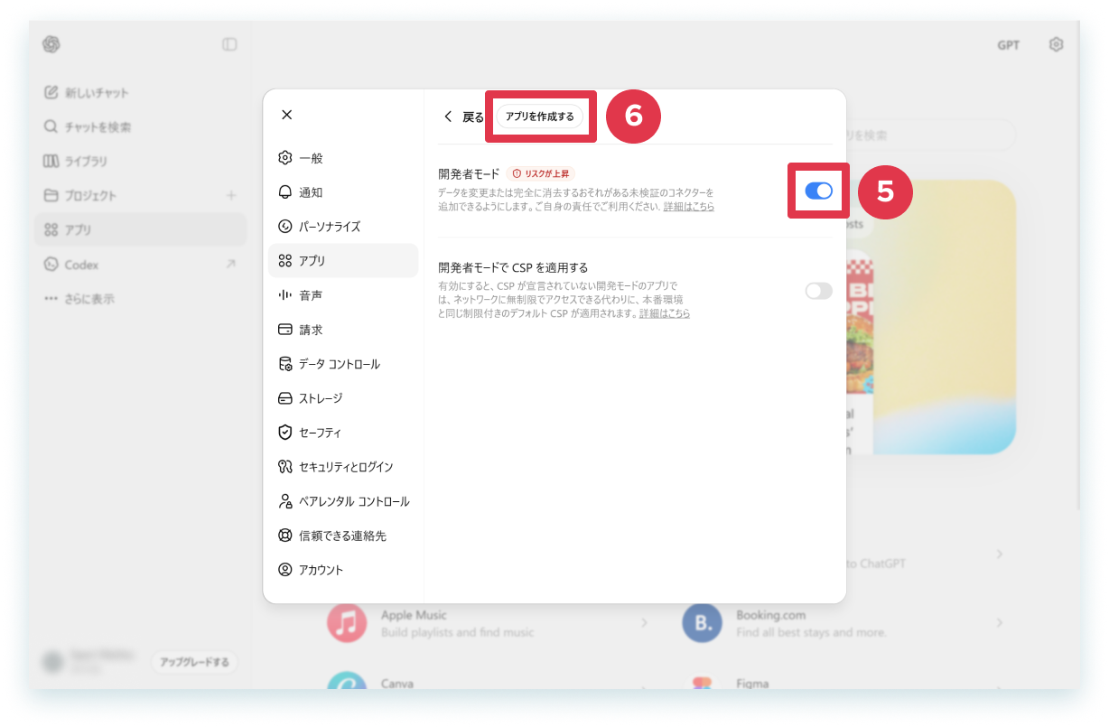Select 音声 in settings sidebar
Viewport: 1109px width, 727px height.
pyautogui.click(x=343, y=295)
